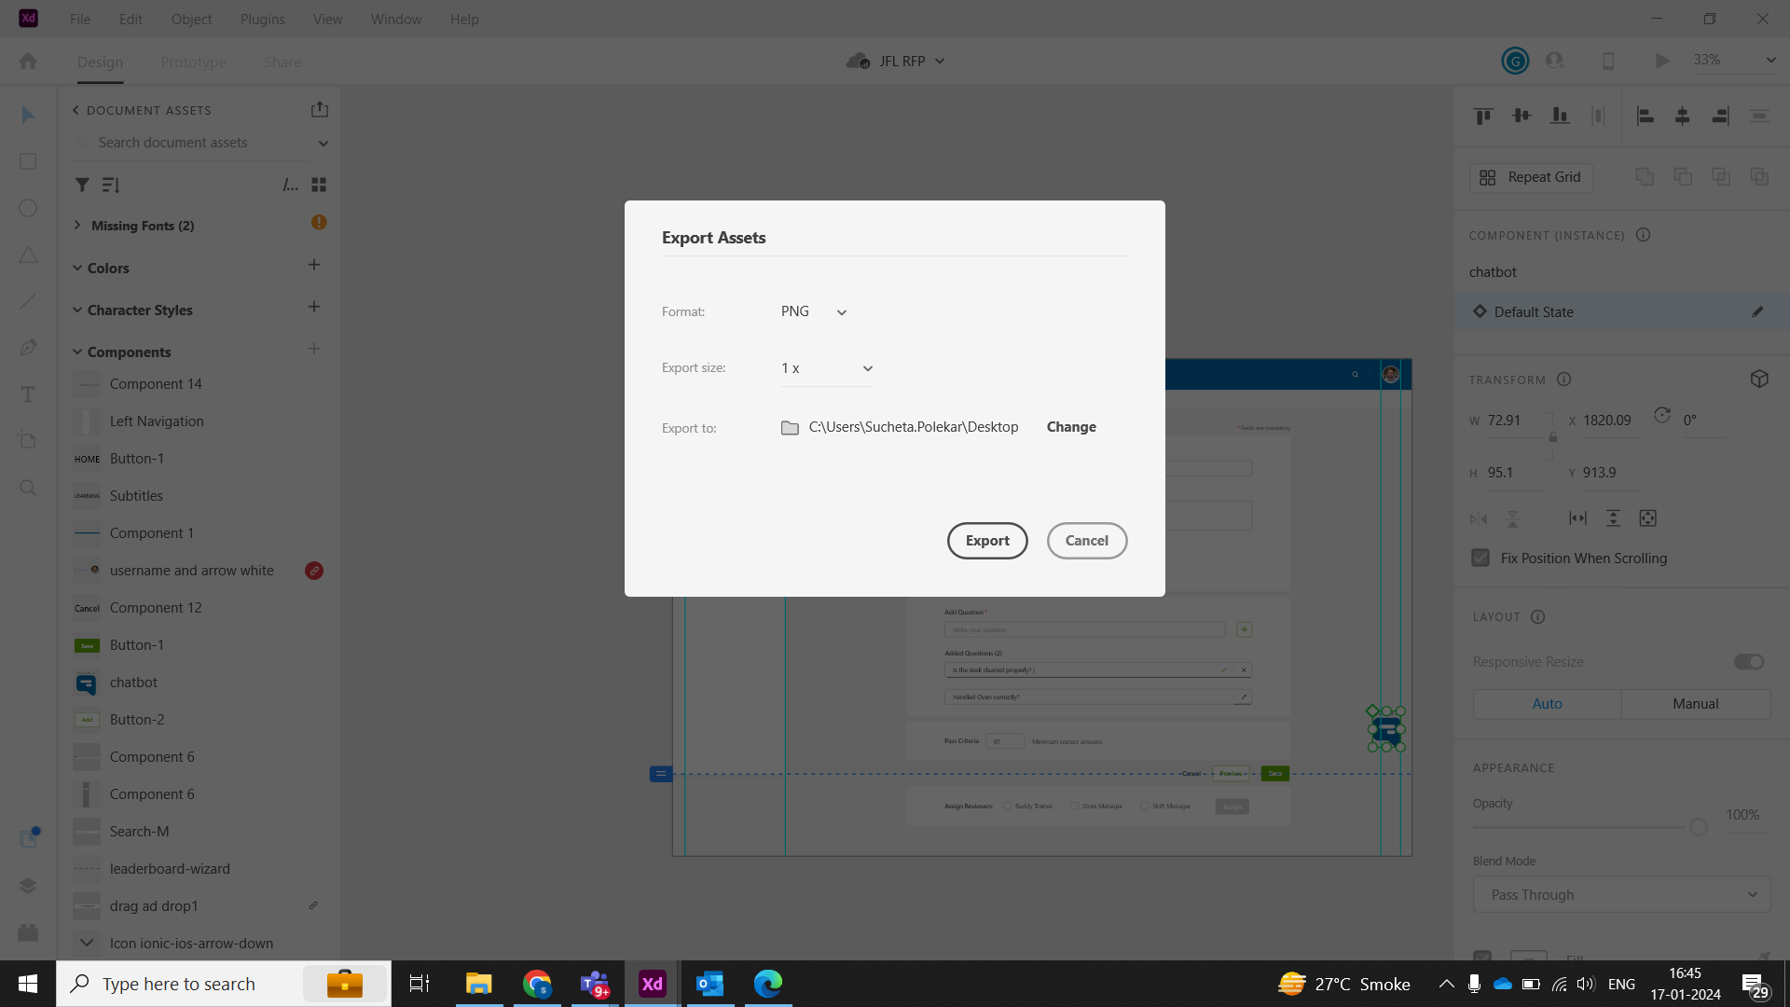
Task: Select the Pen tool
Action: (28, 347)
